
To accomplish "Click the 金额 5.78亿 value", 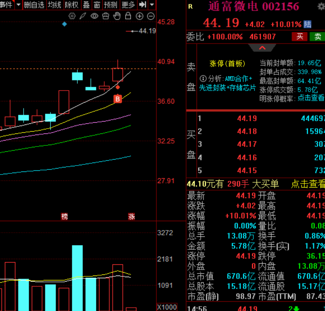I will pyautogui.click(x=243, y=246).
